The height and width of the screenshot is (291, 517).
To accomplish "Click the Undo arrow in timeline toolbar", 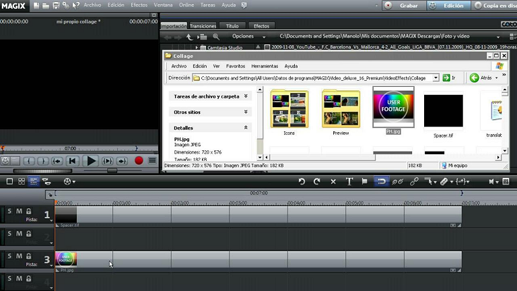I will (x=302, y=181).
